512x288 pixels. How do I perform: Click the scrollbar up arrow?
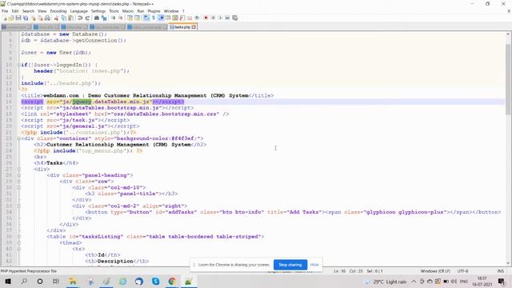coord(508,34)
